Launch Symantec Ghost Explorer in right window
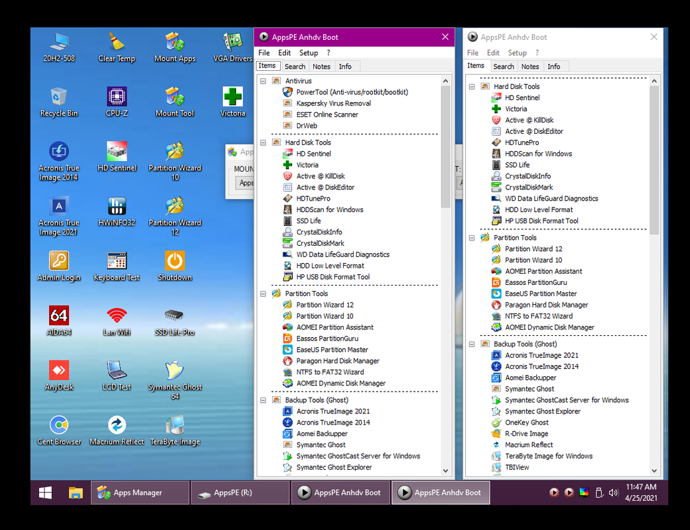 click(x=543, y=411)
